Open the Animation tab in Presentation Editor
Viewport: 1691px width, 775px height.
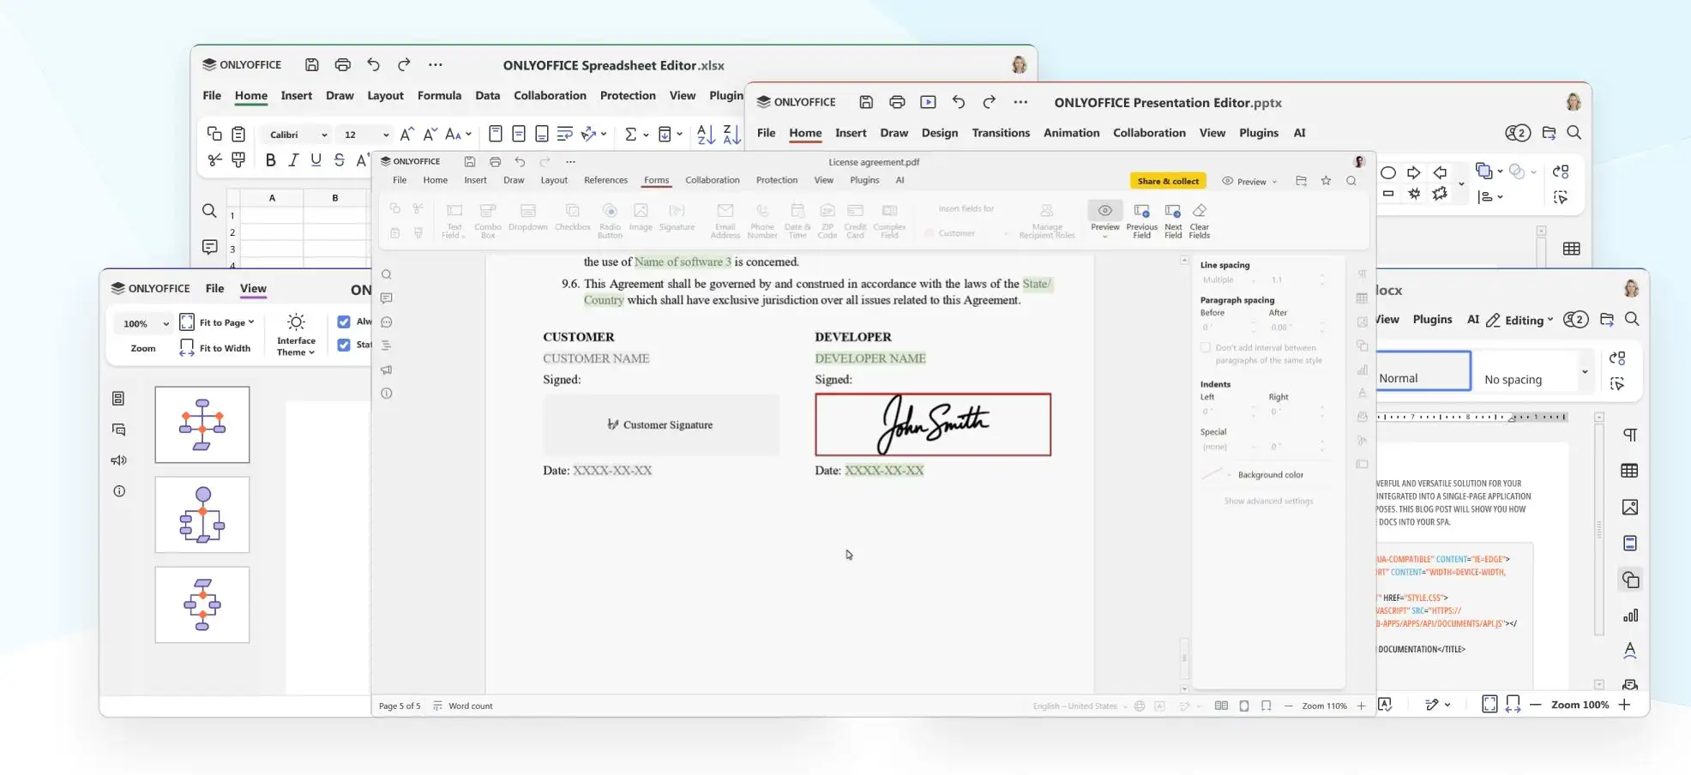[x=1071, y=133]
